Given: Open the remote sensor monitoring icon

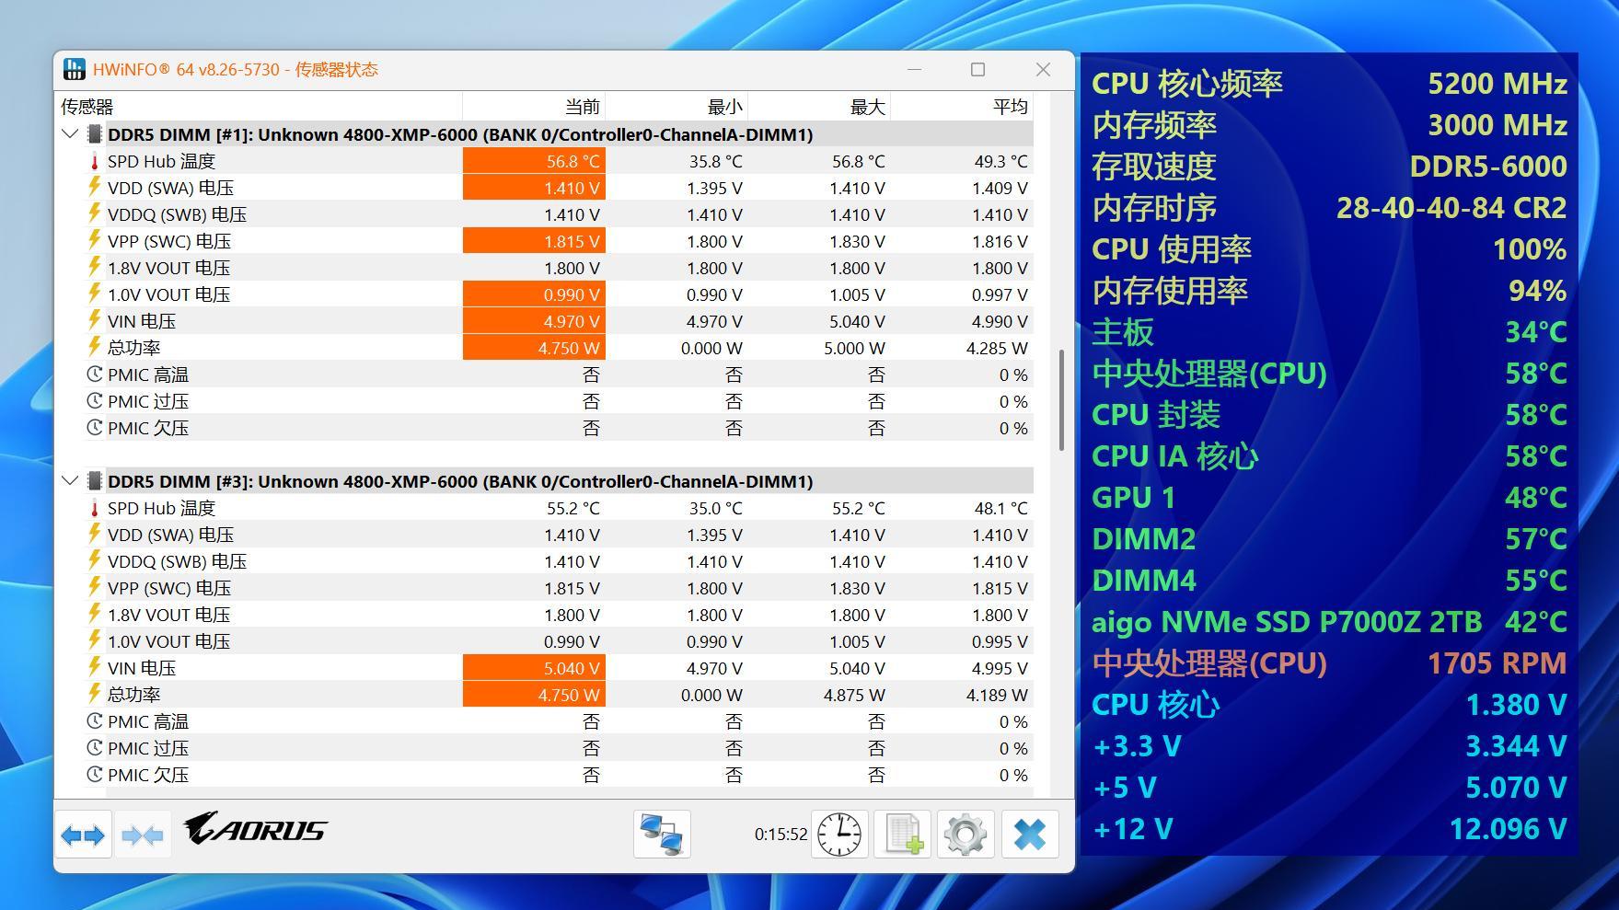Looking at the screenshot, I should (x=662, y=834).
